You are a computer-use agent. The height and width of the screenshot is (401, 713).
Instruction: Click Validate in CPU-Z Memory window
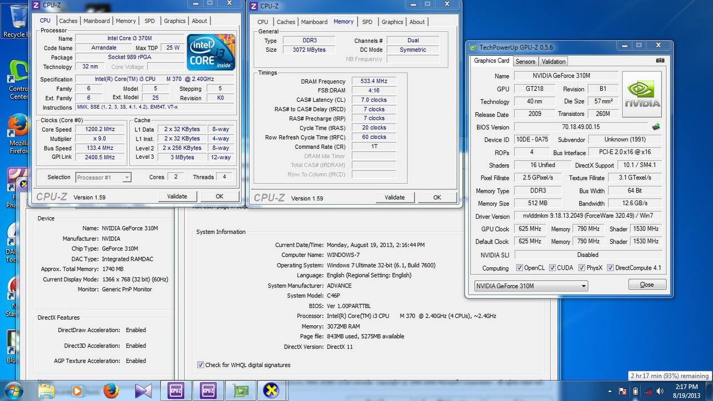(x=395, y=197)
